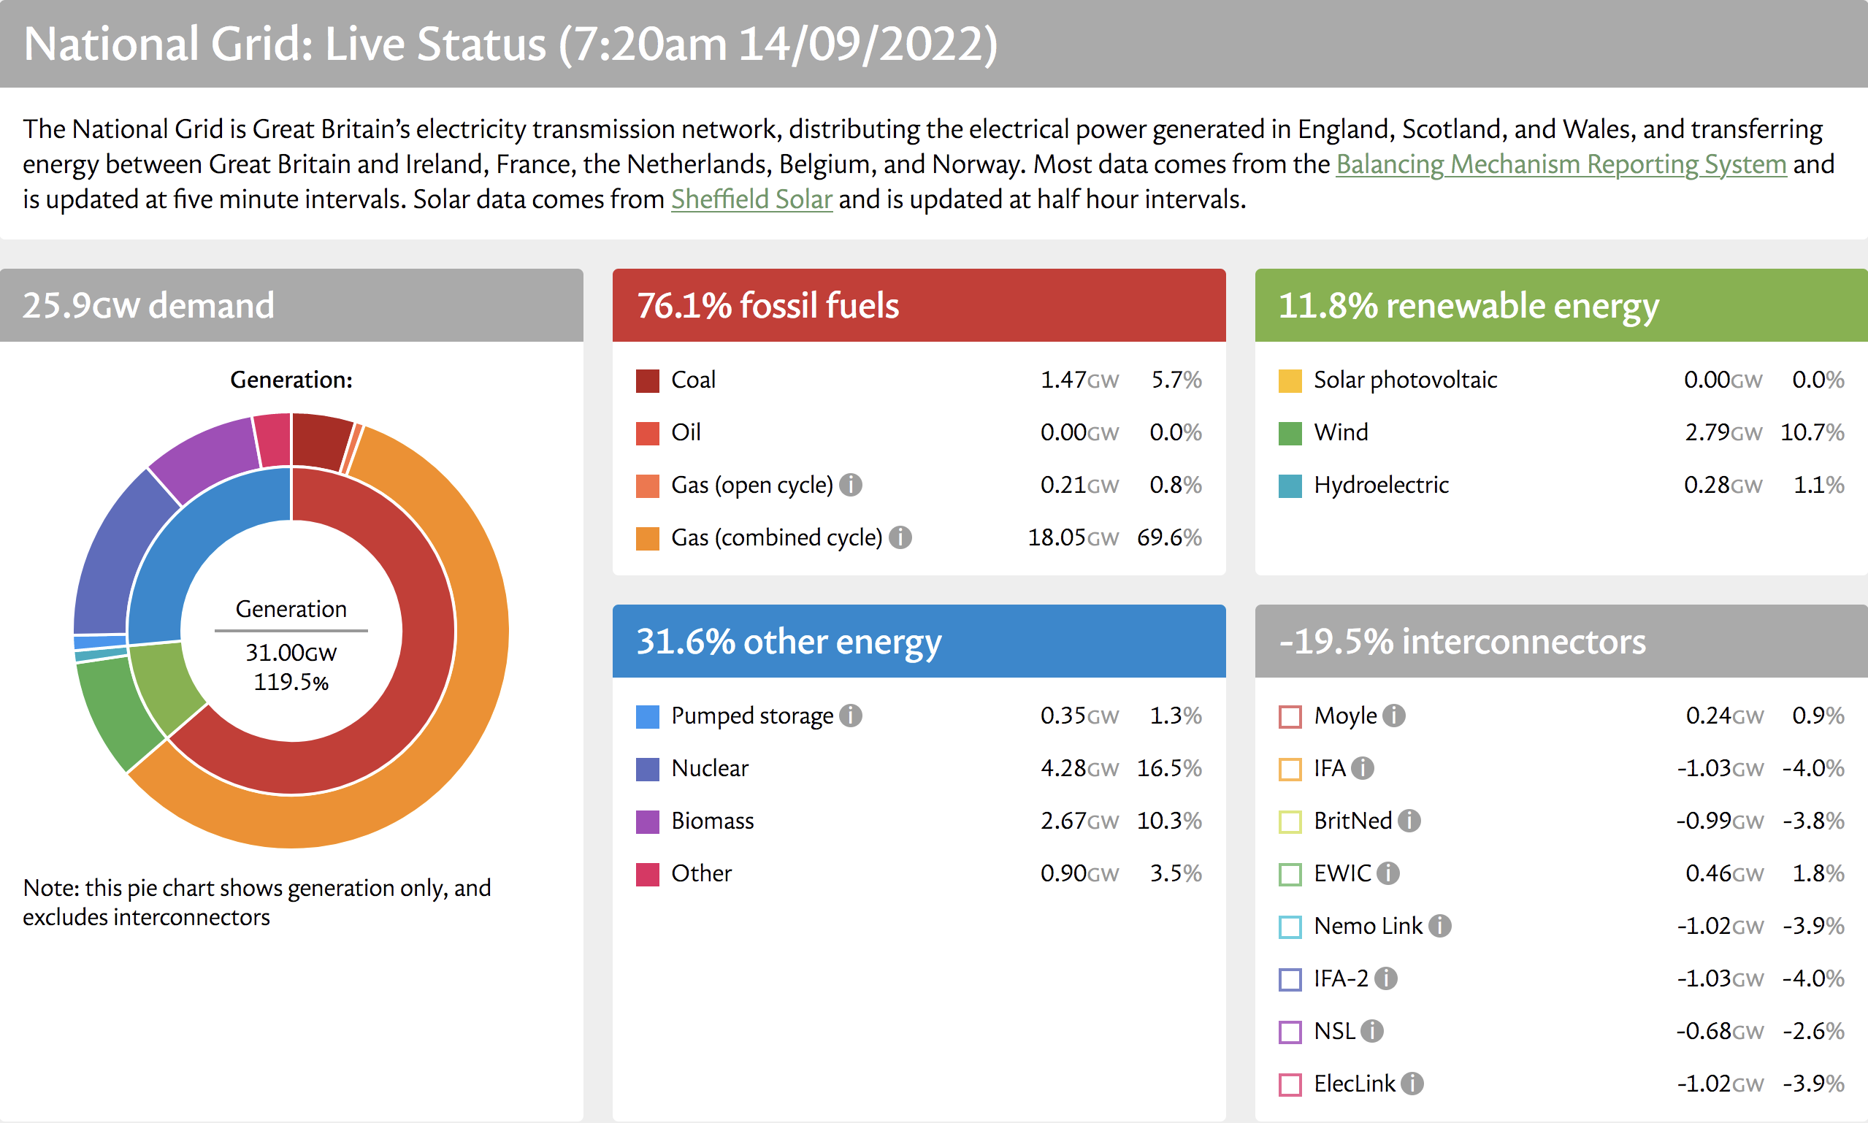Click info icon beside Gas (combined cycle)
Screen dimensions: 1868x1123
[900, 537]
